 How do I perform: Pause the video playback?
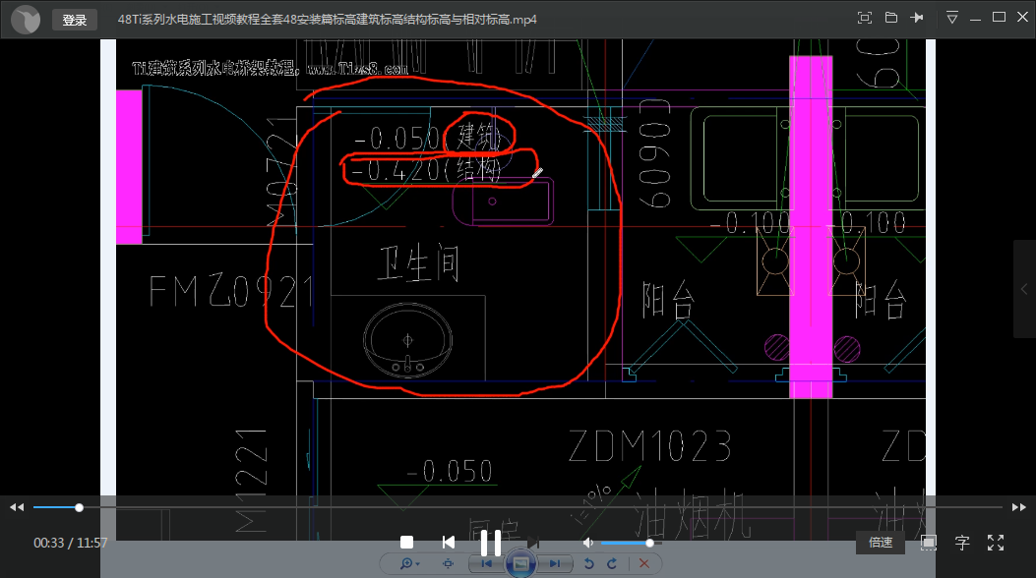click(490, 543)
